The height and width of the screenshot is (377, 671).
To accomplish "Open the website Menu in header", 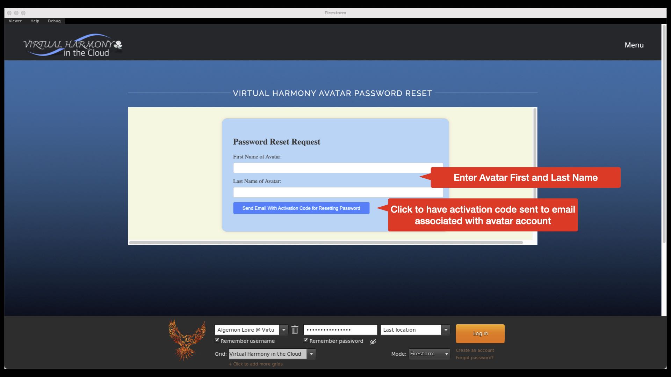I will pyautogui.click(x=634, y=45).
